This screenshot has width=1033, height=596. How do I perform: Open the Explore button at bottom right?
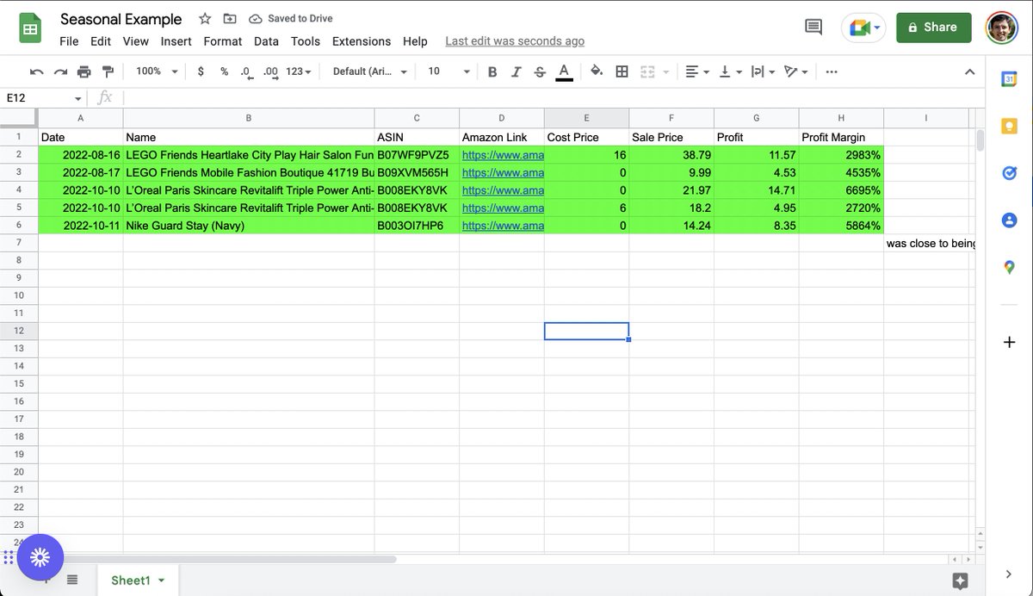(x=961, y=580)
